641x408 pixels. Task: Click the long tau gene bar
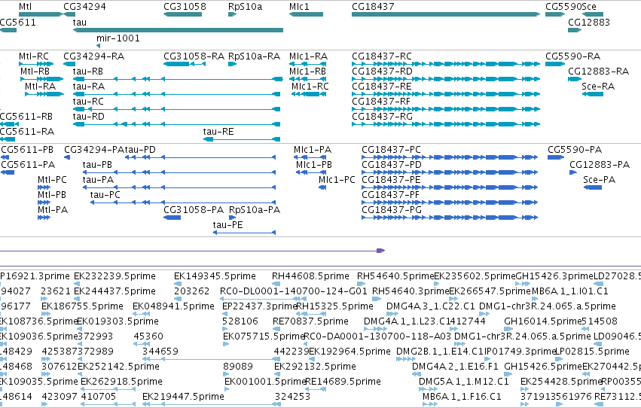pyautogui.click(x=178, y=30)
